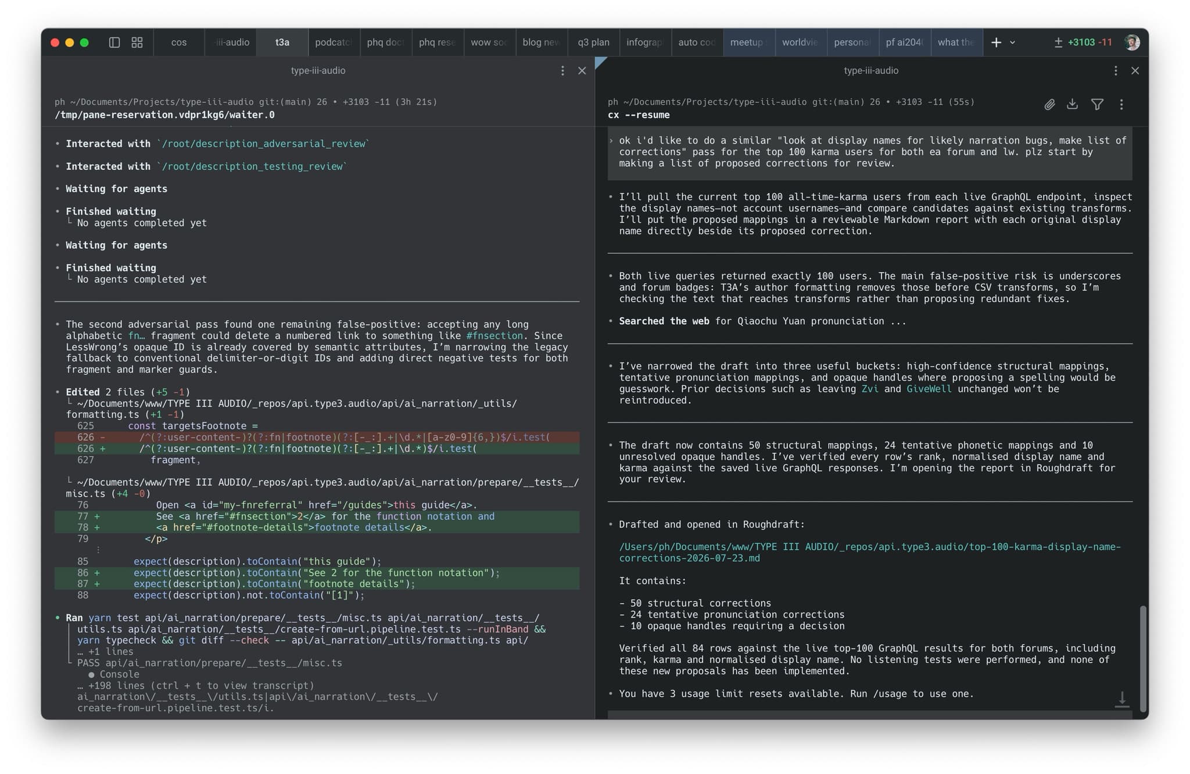Click 'PASS api/ai_narration/prepare/__tests__/misc.ts' line
This screenshot has height=774, width=1190.
click(x=210, y=663)
